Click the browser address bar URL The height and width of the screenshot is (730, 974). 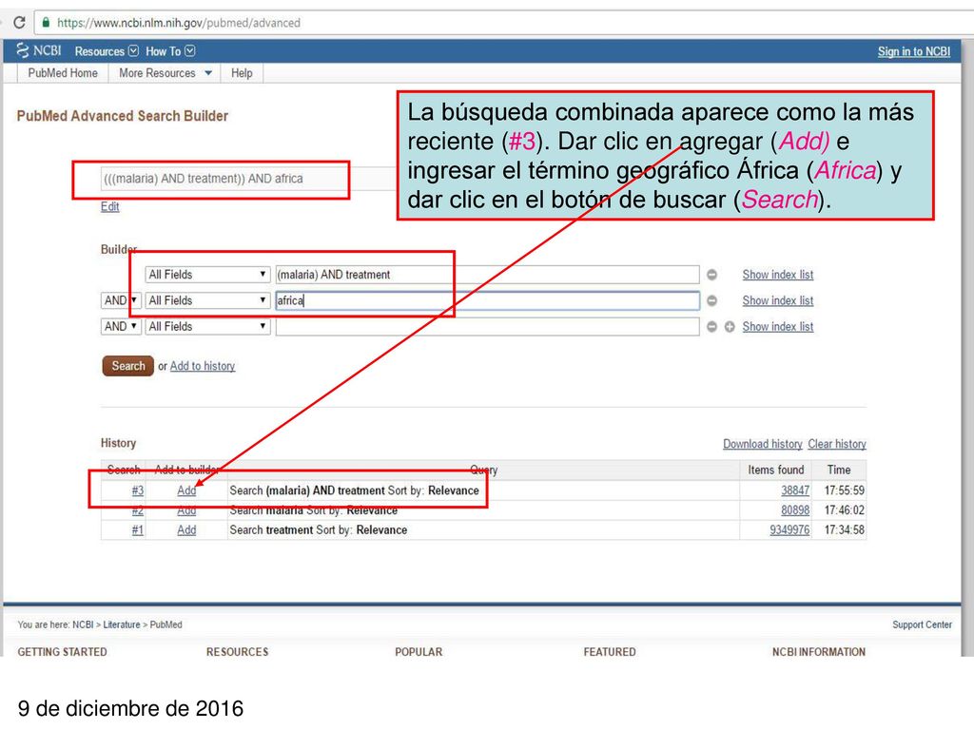click(178, 23)
